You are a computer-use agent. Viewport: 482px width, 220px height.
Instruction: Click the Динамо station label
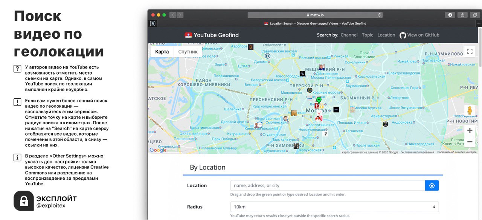pos(261,61)
